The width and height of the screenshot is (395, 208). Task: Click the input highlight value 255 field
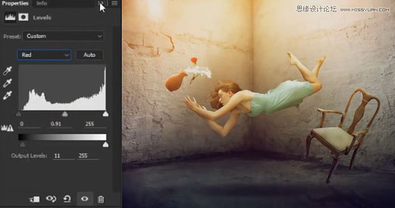pos(95,124)
